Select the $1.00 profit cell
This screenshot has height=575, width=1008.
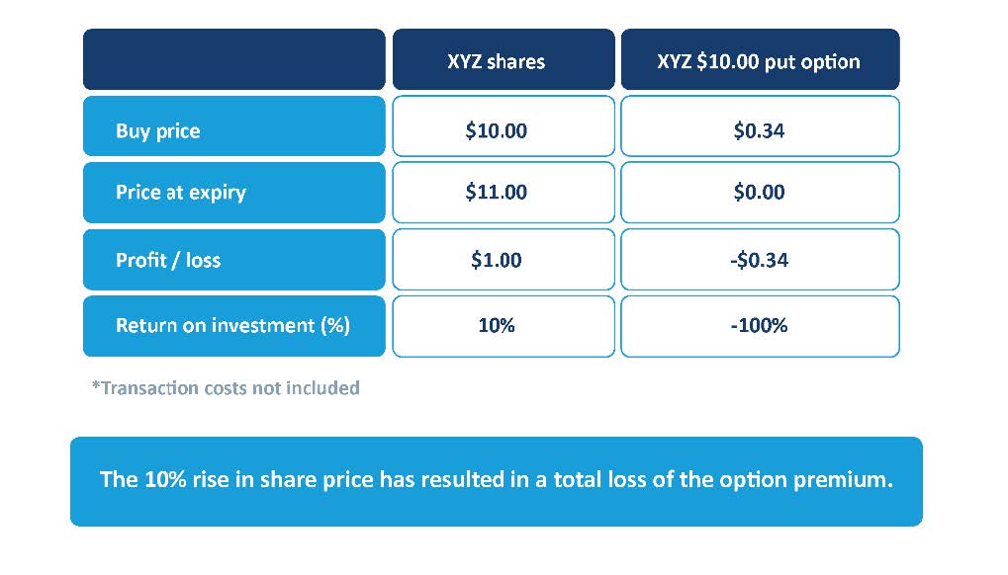click(496, 260)
